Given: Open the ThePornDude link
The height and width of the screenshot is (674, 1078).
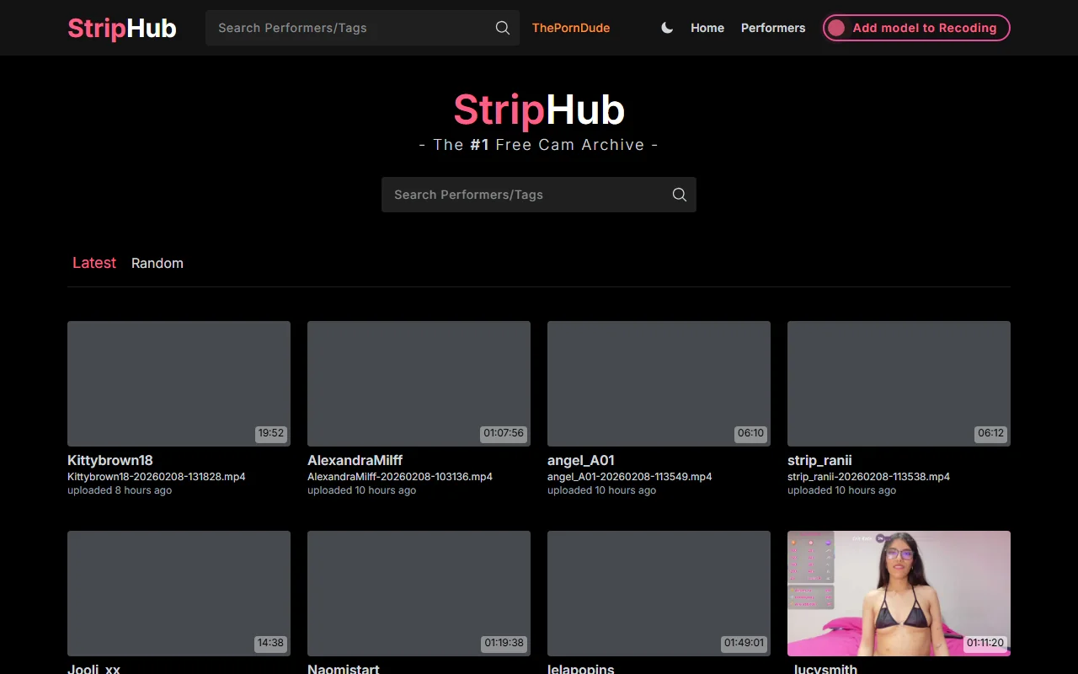Looking at the screenshot, I should click(570, 28).
